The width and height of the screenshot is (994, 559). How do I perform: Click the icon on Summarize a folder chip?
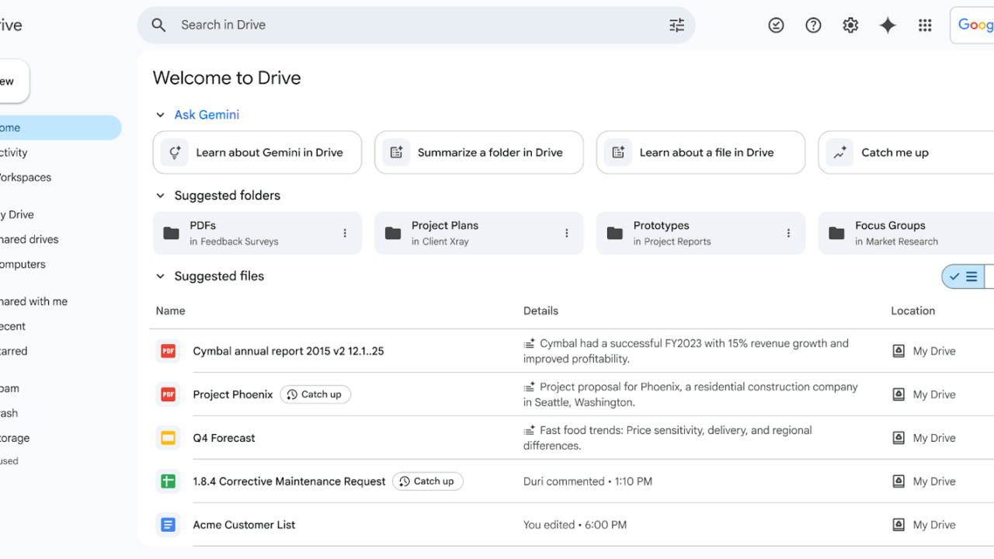click(396, 152)
